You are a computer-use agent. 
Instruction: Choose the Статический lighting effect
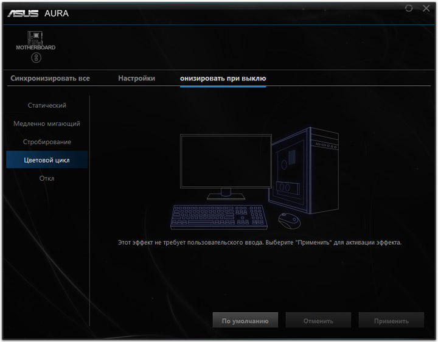point(47,105)
